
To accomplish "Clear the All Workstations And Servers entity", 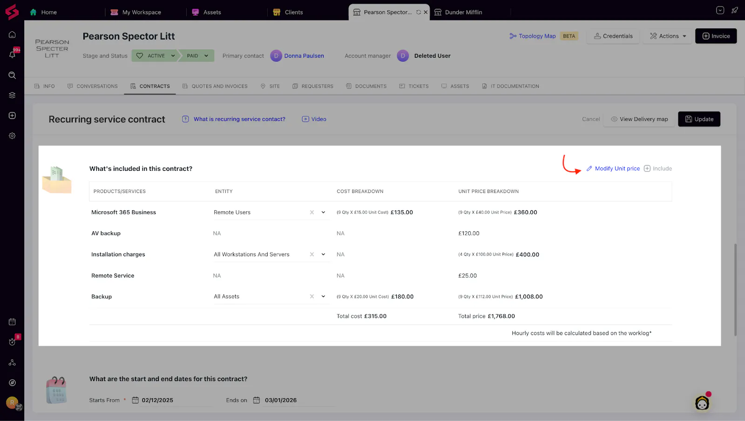I will pyautogui.click(x=312, y=254).
